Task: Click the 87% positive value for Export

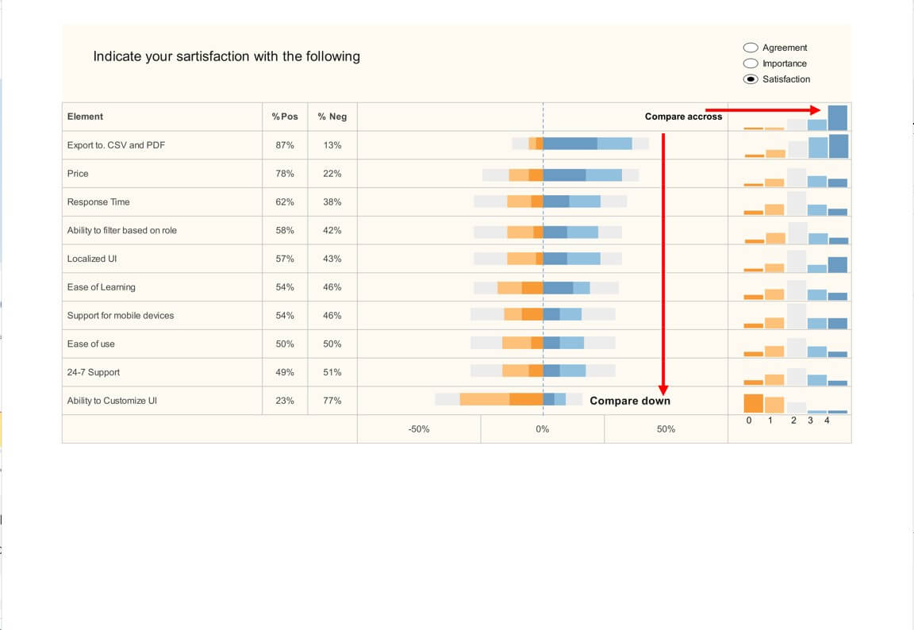Action: (x=285, y=145)
